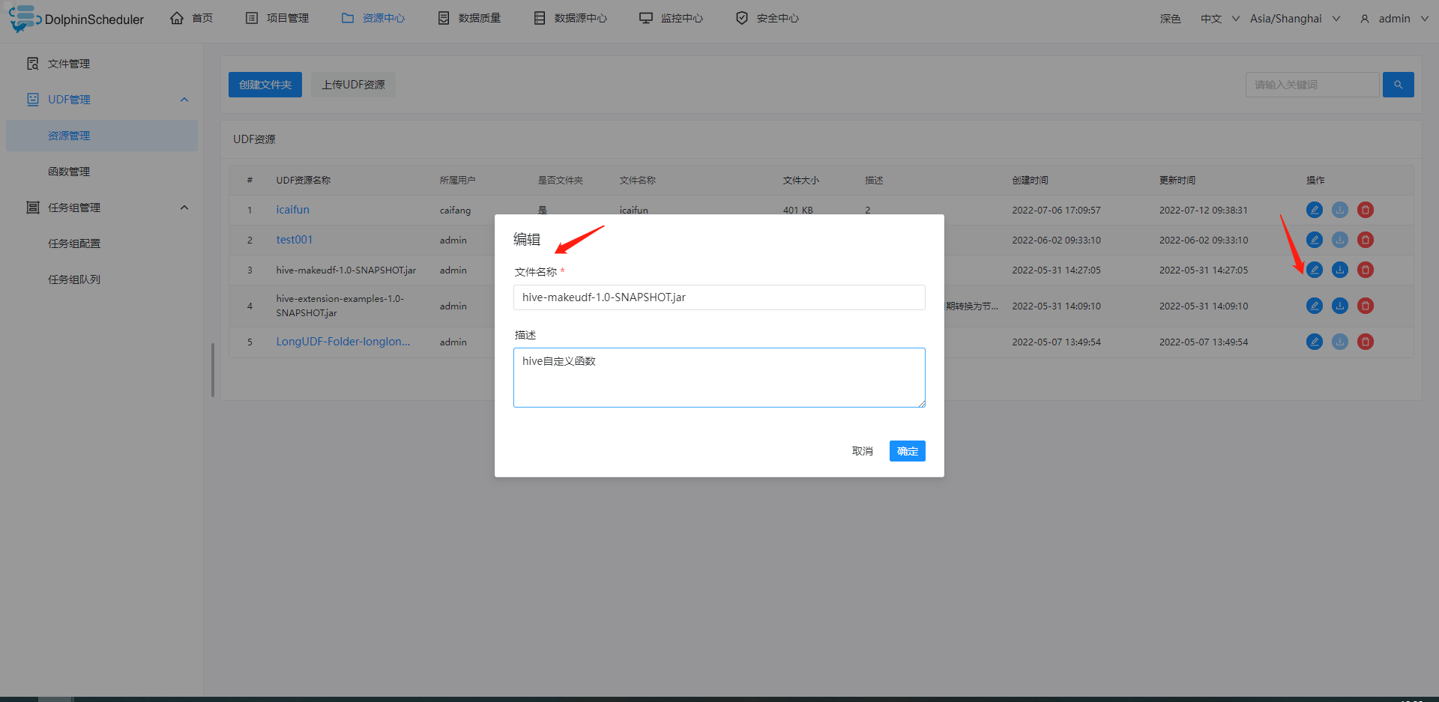Screen dimensions: 1439x702
Task: Collapse the UDF管理 sidebar group
Action: point(102,100)
